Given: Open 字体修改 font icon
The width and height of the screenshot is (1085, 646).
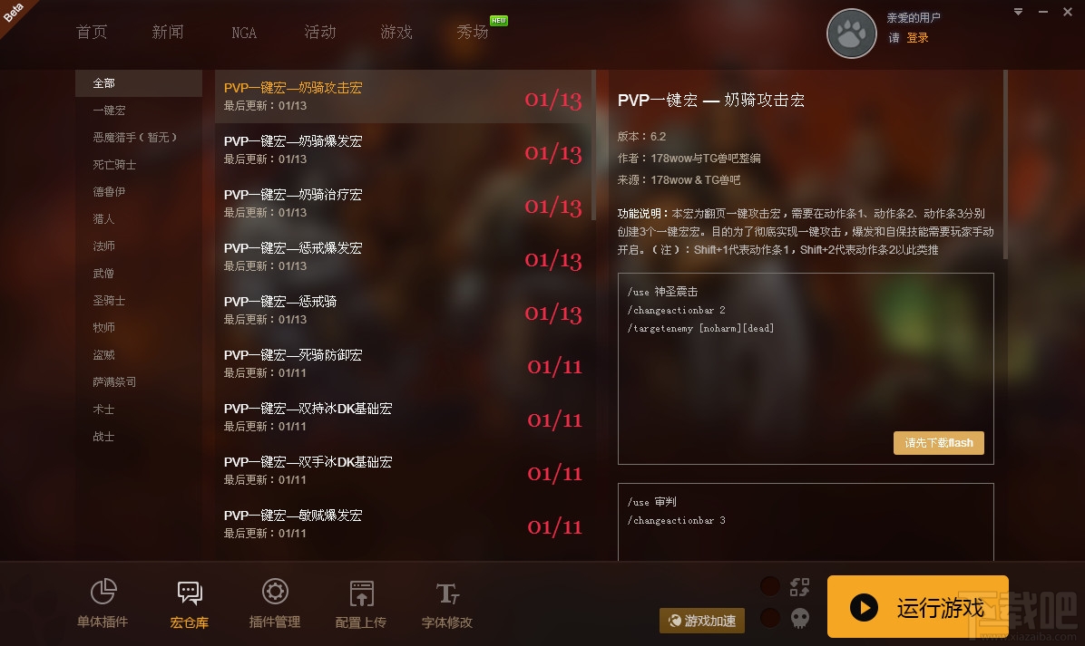Looking at the screenshot, I should (447, 593).
